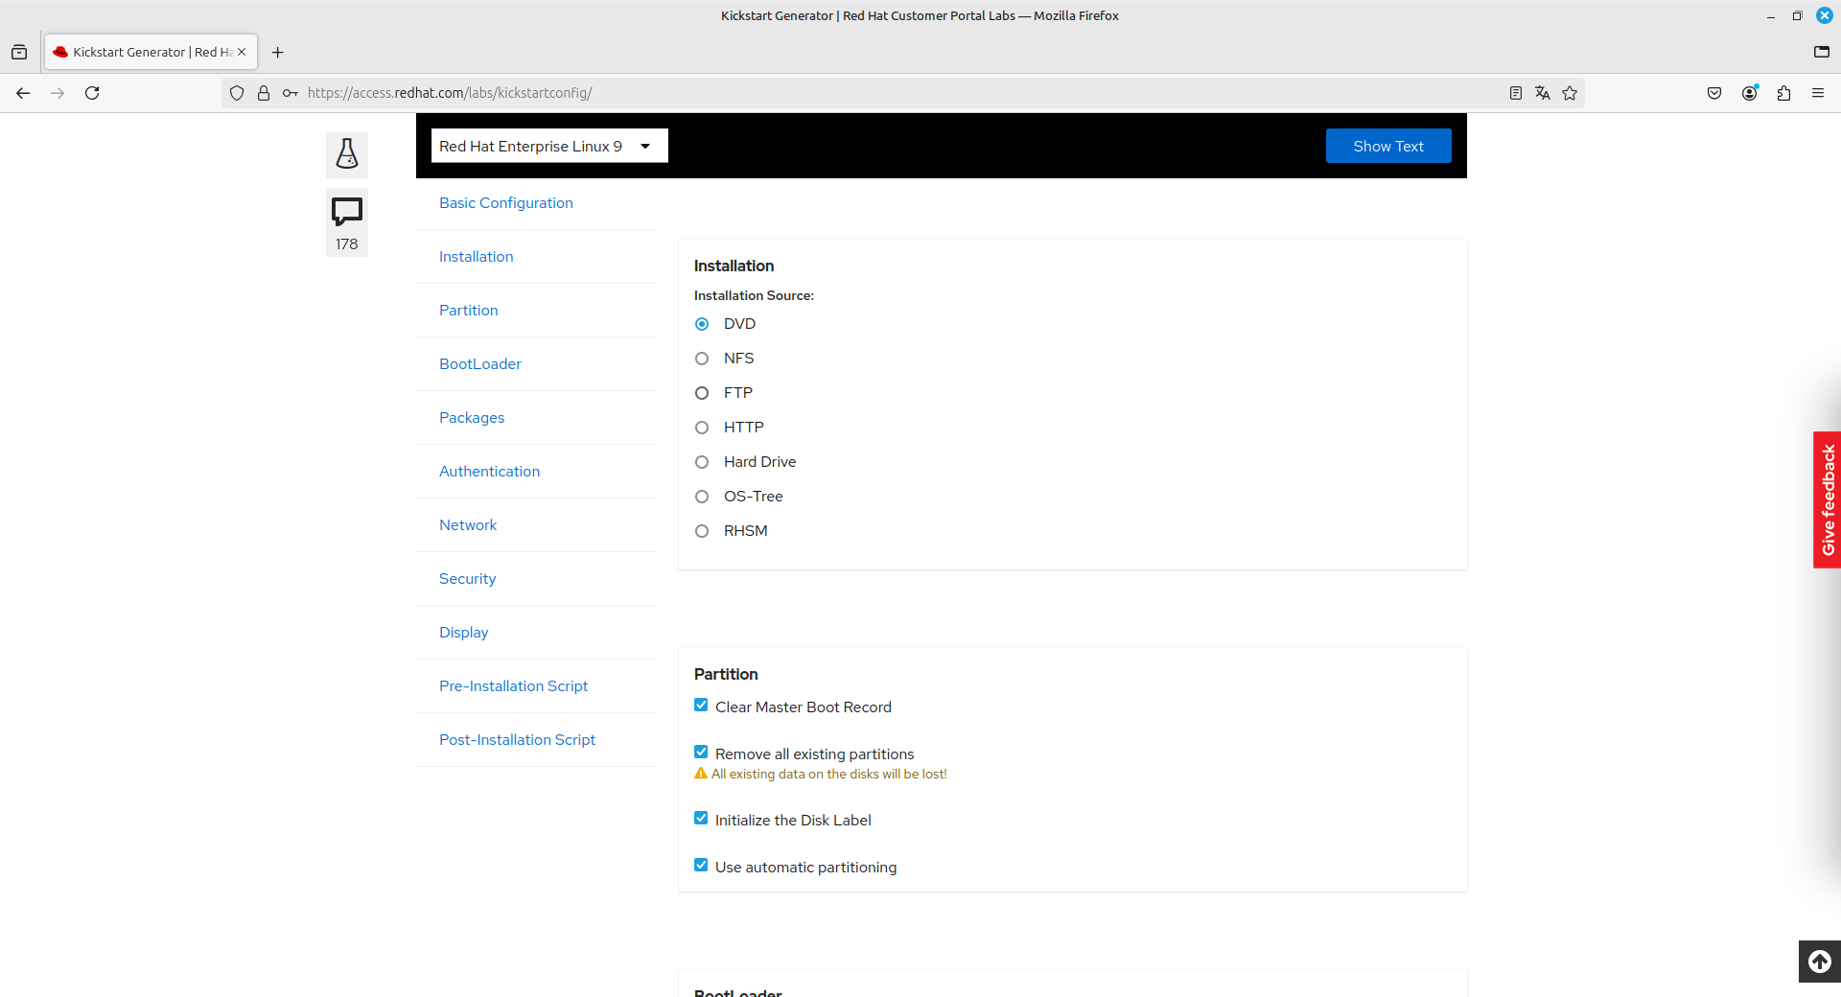Open Post-Installation Script section link
Viewport: 1841px width, 997px height.
tap(518, 740)
